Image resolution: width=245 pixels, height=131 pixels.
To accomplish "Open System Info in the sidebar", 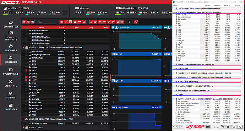I will (11, 83).
